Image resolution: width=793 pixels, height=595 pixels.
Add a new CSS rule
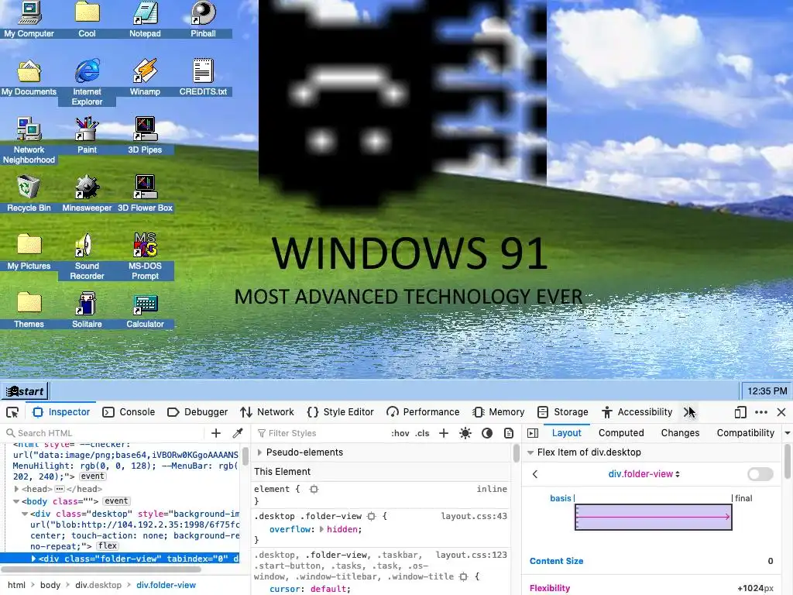[444, 433]
